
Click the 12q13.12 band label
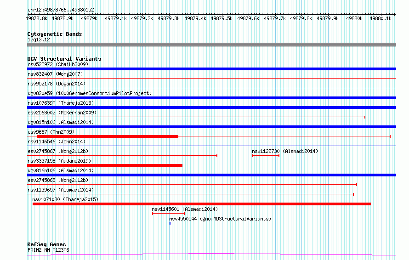[x=39, y=40]
